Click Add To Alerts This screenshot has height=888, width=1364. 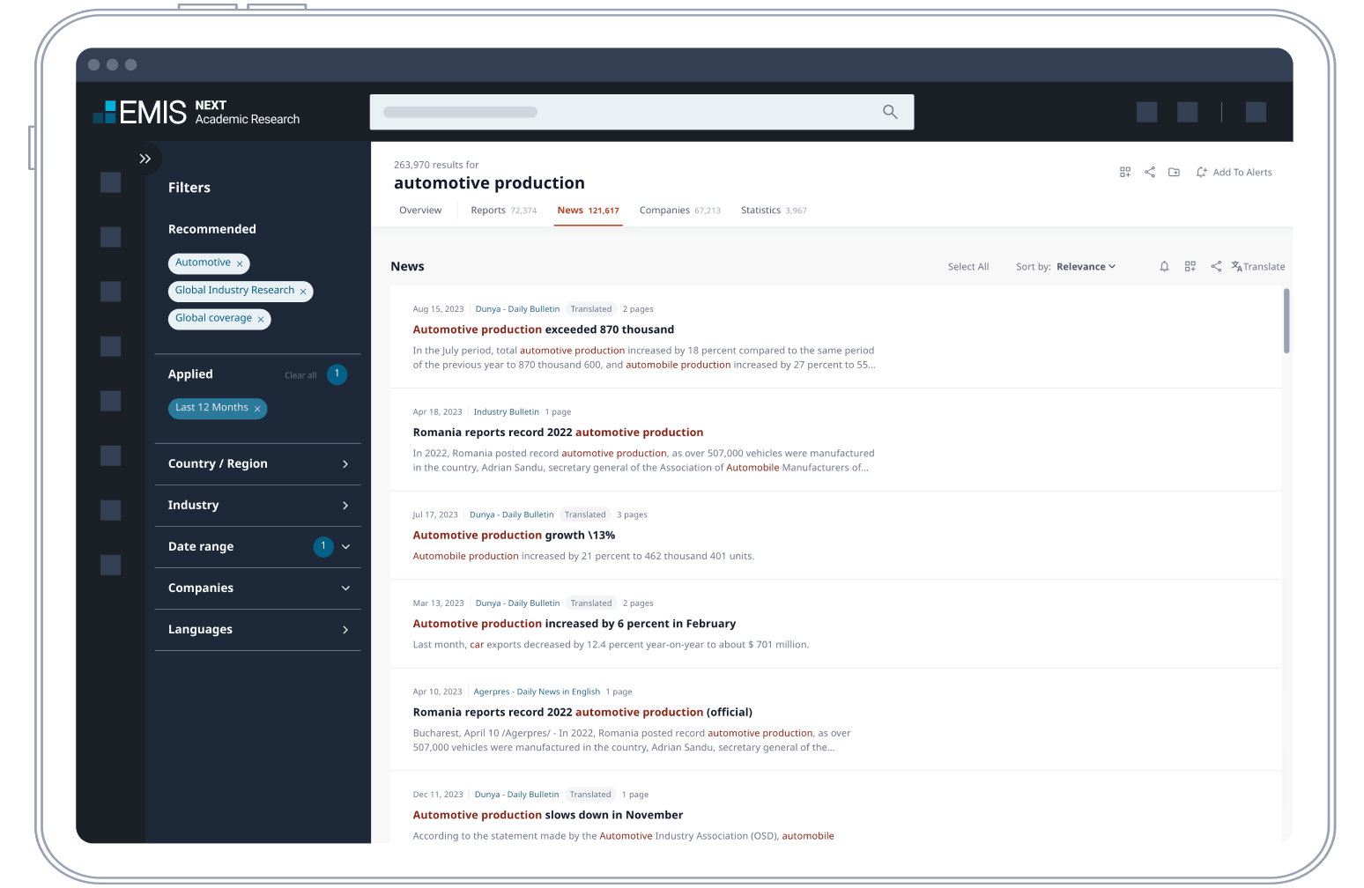pyautogui.click(x=1234, y=173)
